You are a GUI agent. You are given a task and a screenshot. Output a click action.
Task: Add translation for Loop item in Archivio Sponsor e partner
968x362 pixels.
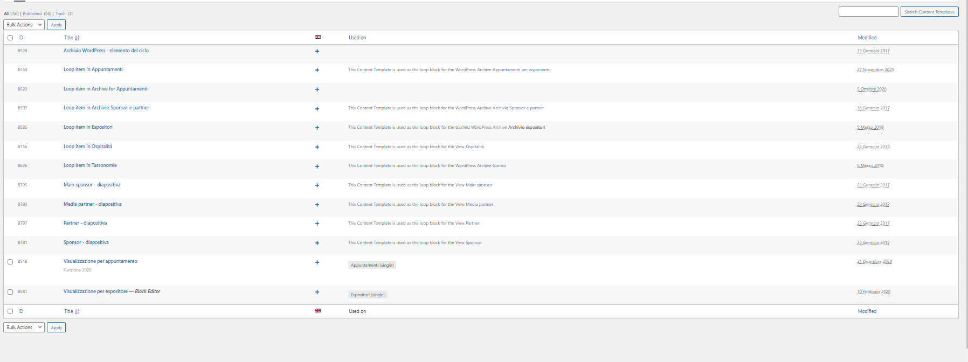point(317,109)
